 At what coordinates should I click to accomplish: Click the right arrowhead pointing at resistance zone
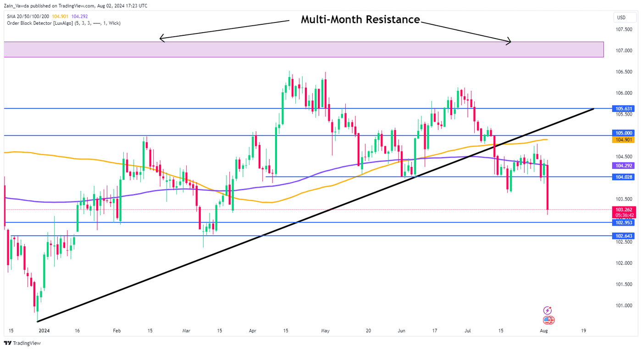tap(509, 42)
